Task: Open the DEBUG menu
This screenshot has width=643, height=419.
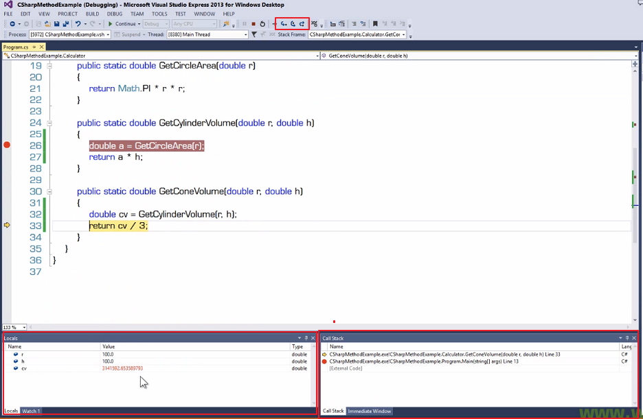Action: (x=115, y=14)
